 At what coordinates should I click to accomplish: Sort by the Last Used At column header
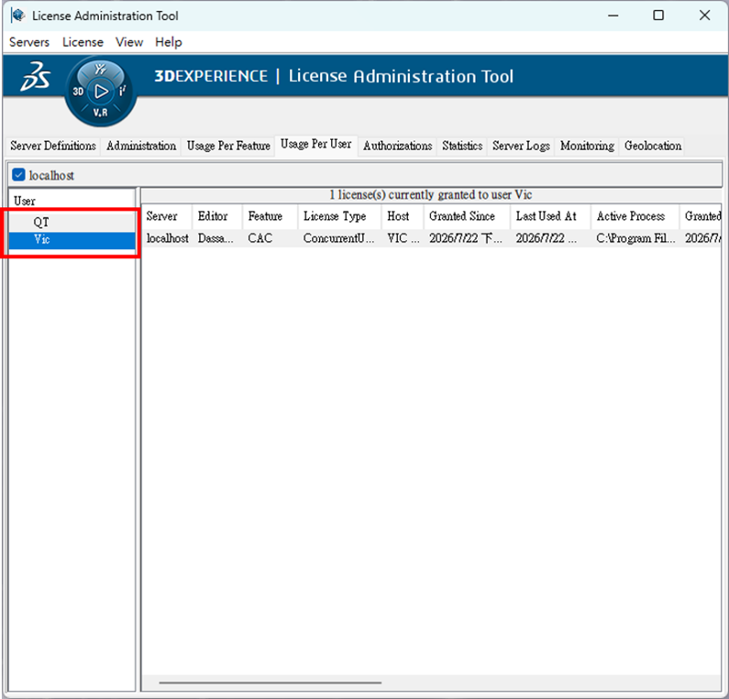[550, 216]
